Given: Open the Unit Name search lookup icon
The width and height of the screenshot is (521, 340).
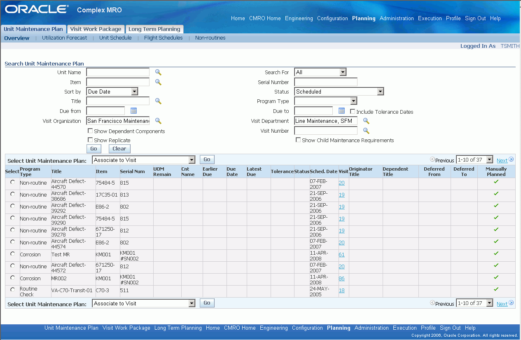Looking at the screenshot, I should coord(158,72).
